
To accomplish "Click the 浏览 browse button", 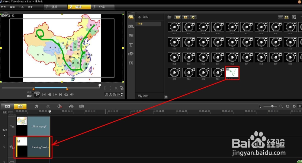I will click(x=143, y=96).
